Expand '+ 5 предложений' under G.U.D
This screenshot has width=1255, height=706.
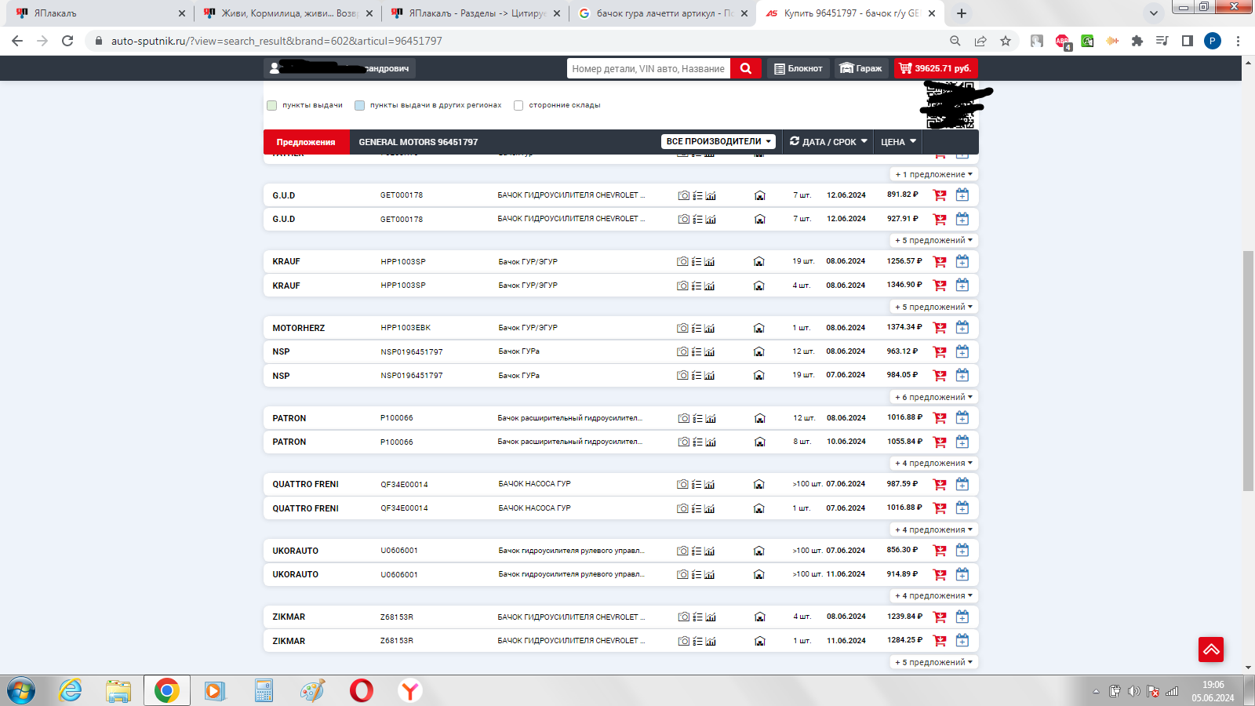(934, 241)
